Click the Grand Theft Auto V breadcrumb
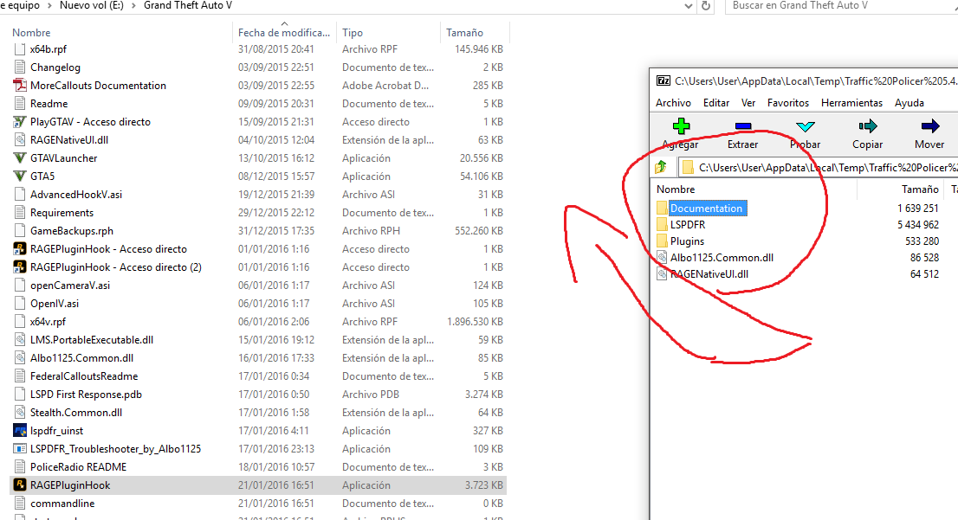Screen dimensions: 958x520 tap(188, 5)
